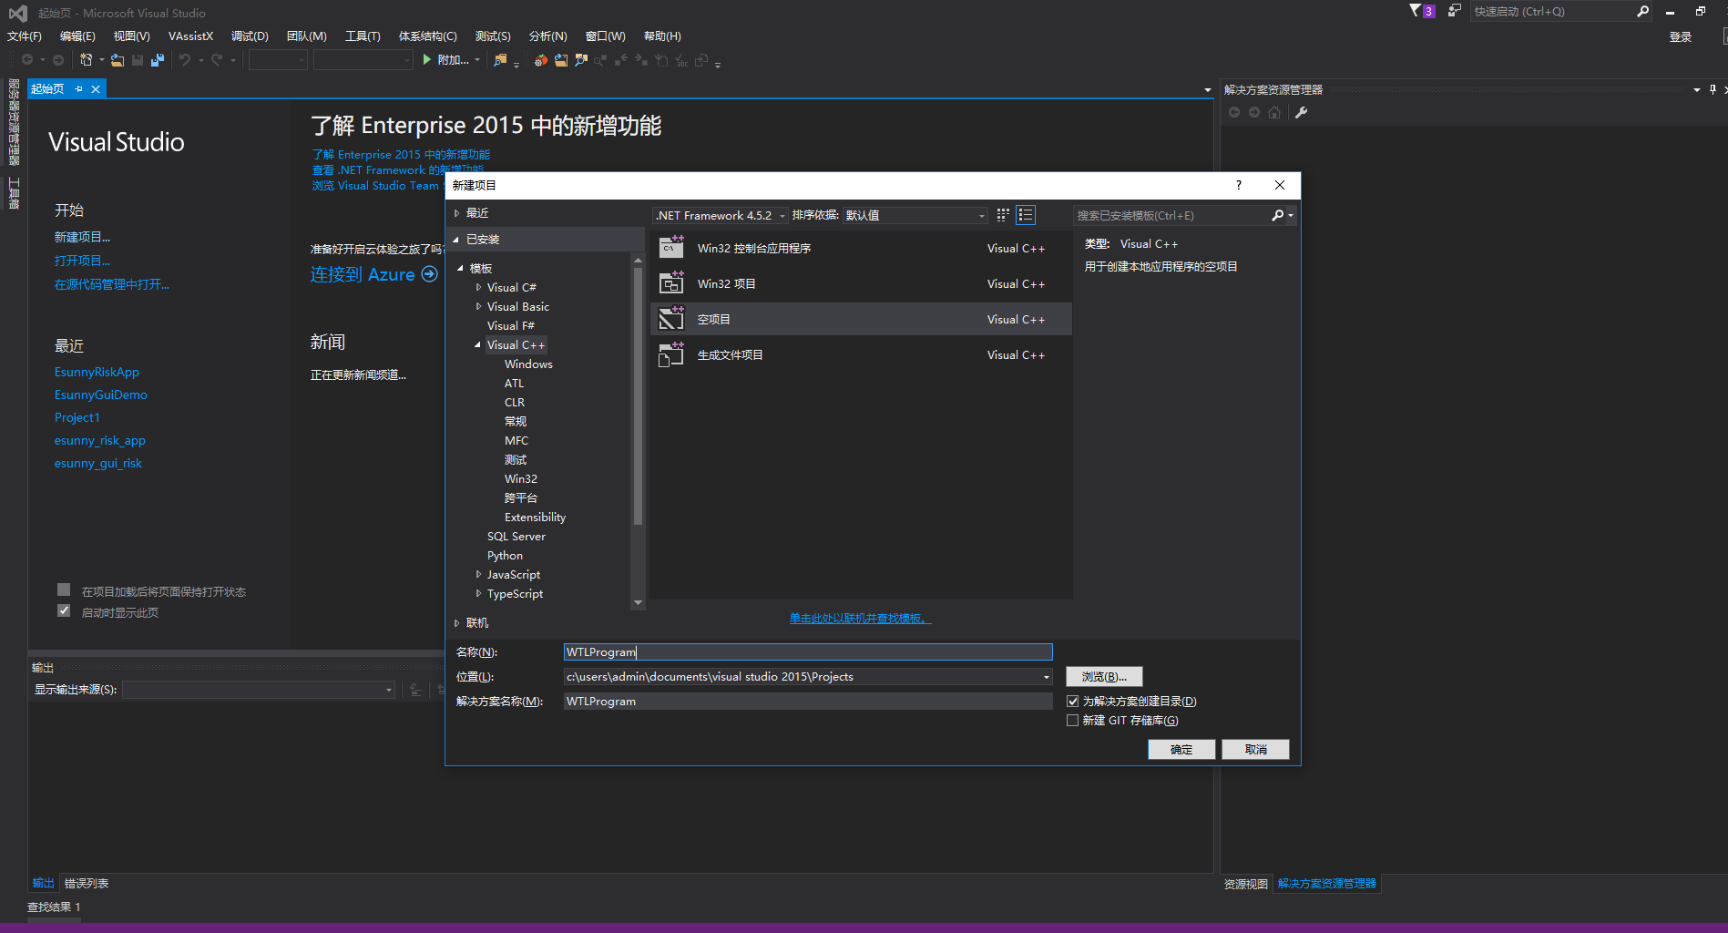Click the VAssistX find symbol icon
The width and height of the screenshot is (1728, 933).
[581, 60]
